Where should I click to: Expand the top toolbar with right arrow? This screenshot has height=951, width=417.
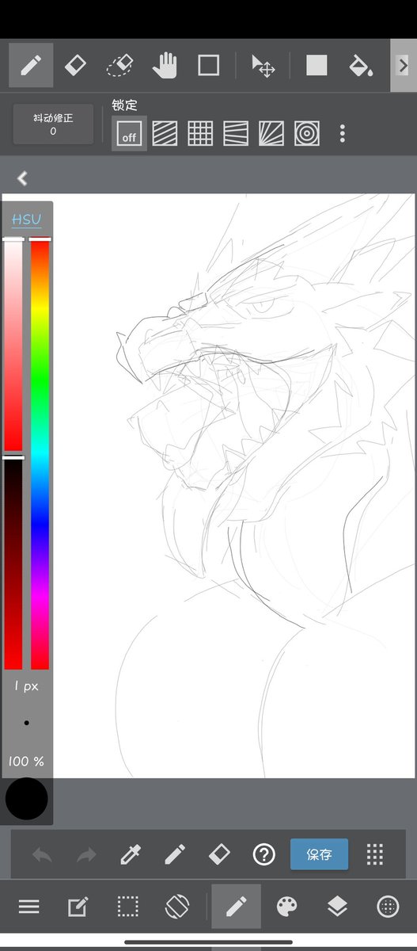(404, 65)
